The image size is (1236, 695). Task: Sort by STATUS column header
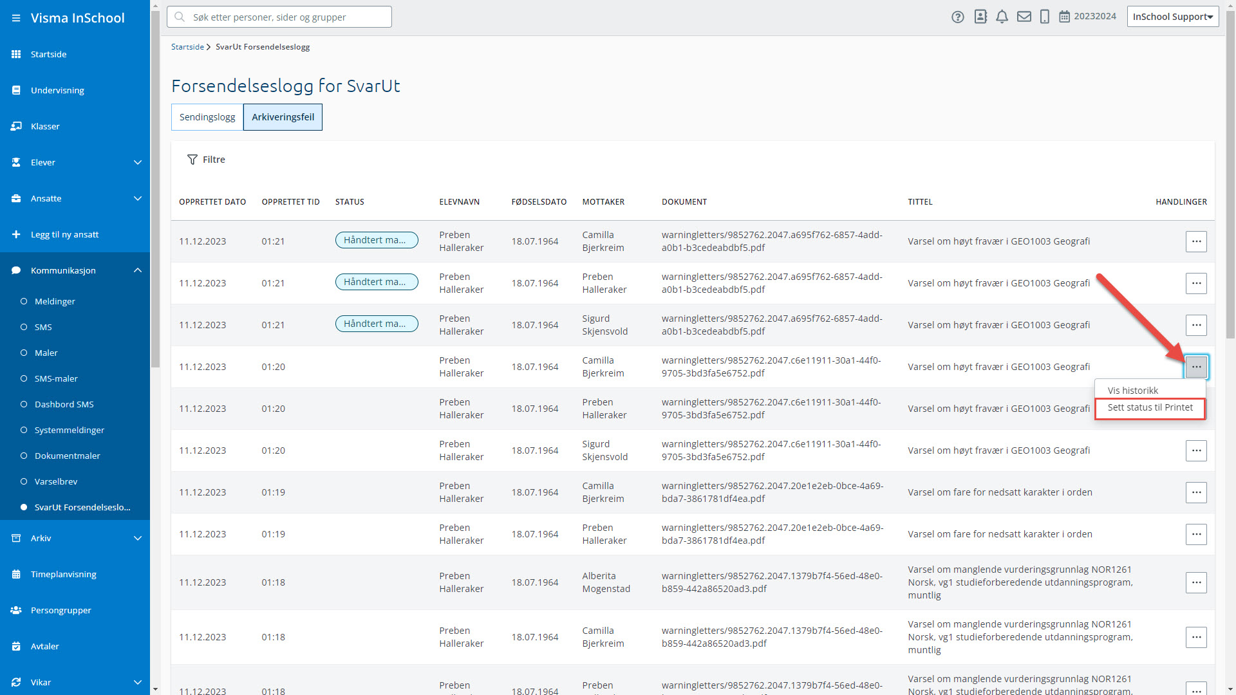(x=350, y=202)
